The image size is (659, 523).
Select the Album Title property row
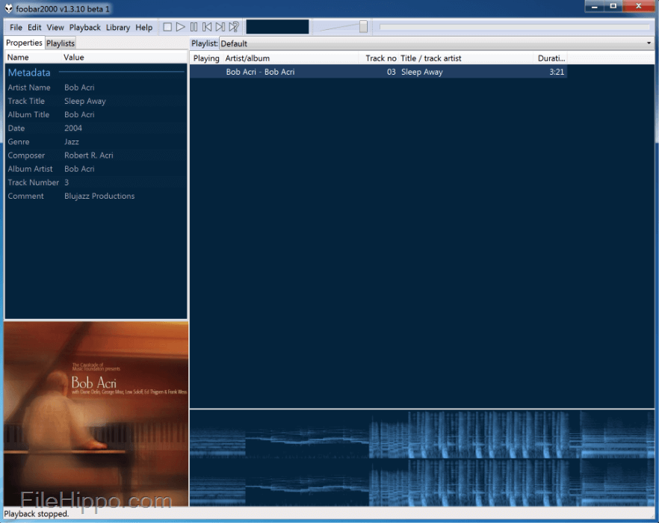coord(96,114)
